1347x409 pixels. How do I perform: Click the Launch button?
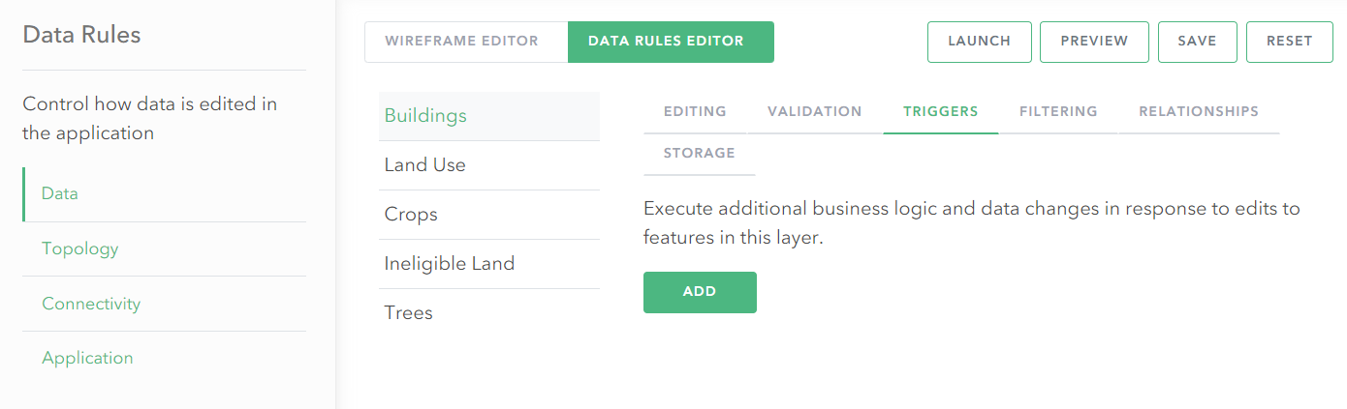point(980,42)
